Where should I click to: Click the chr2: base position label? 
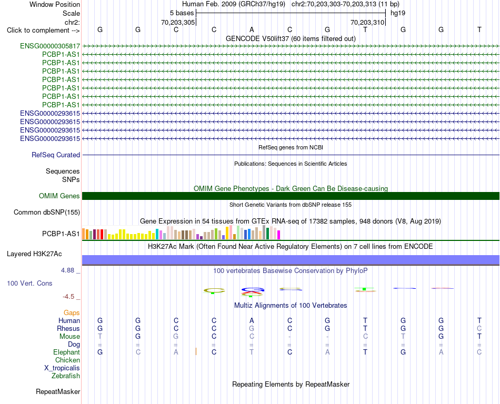(72, 22)
